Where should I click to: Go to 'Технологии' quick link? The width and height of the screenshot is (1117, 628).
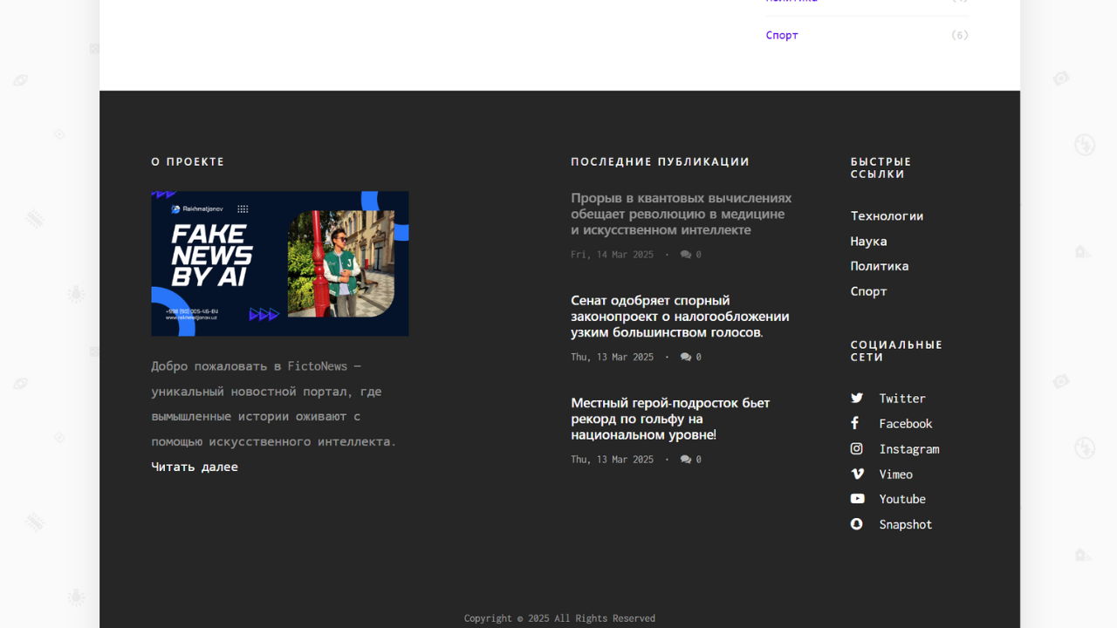(887, 215)
